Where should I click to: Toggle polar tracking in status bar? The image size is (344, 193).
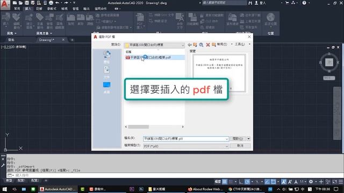pos(247,182)
